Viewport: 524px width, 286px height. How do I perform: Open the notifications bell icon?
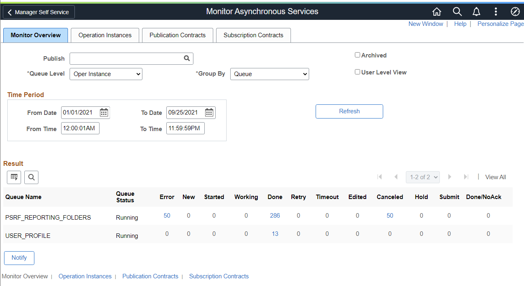pos(477,11)
